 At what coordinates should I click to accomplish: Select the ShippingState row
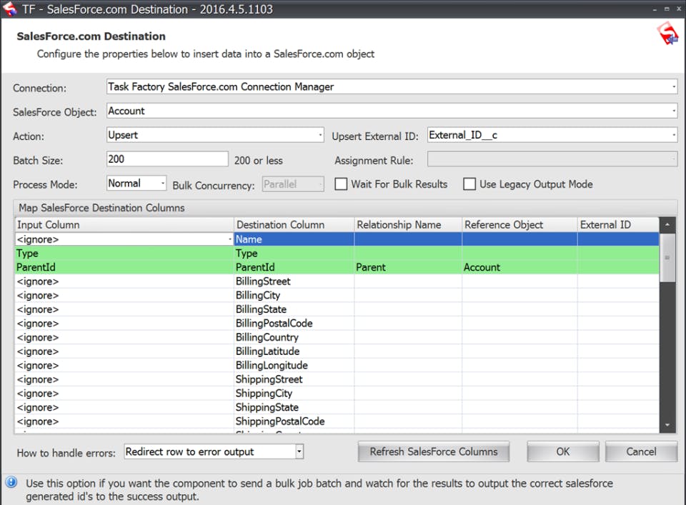(337, 407)
